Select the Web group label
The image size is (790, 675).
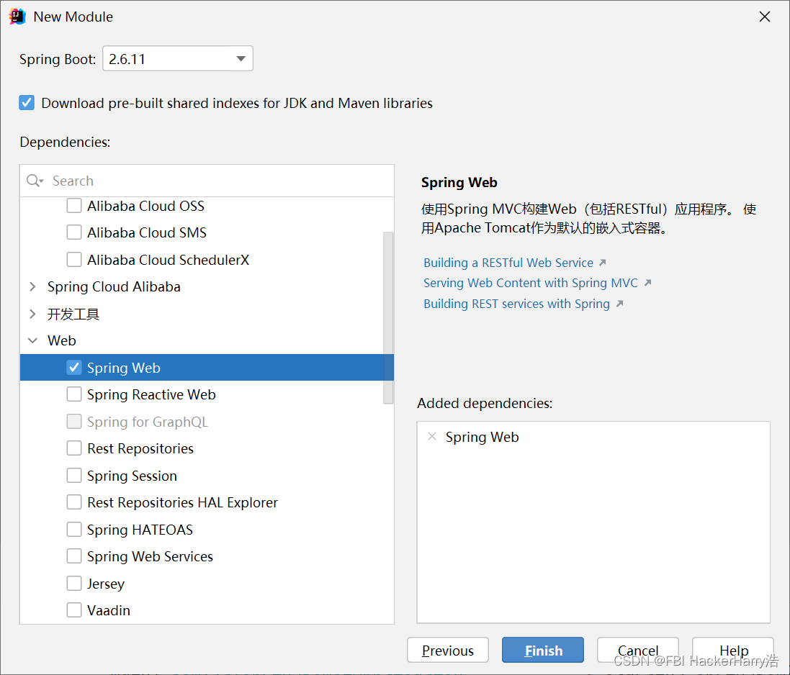click(x=61, y=340)
